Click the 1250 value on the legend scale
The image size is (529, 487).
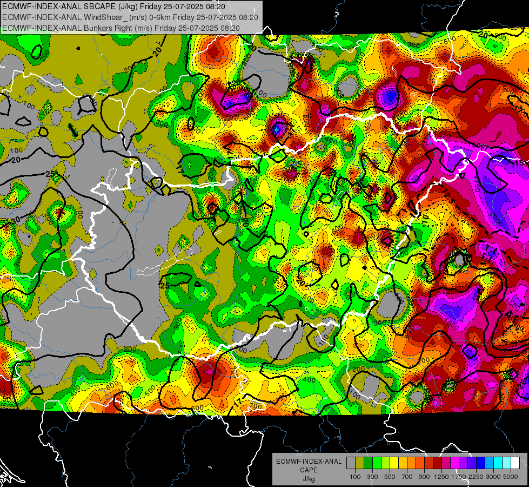point(441,477)
